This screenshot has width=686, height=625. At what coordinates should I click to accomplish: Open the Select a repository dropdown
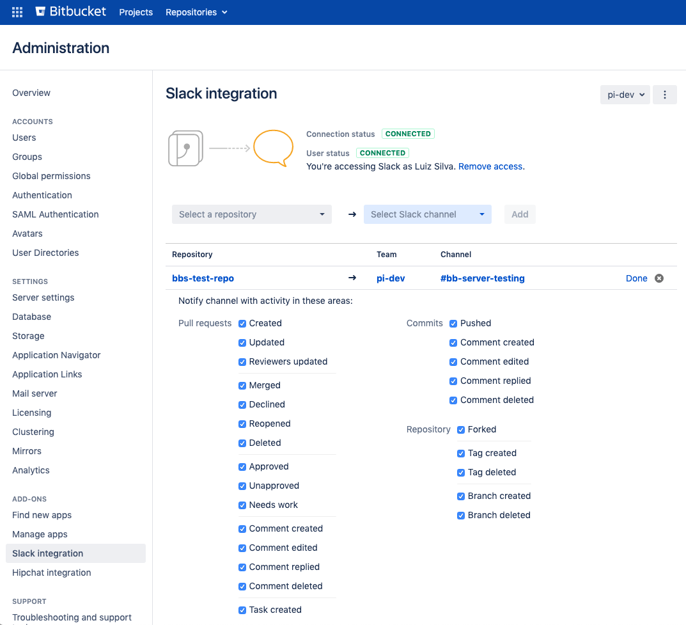(x=251, y=214)
